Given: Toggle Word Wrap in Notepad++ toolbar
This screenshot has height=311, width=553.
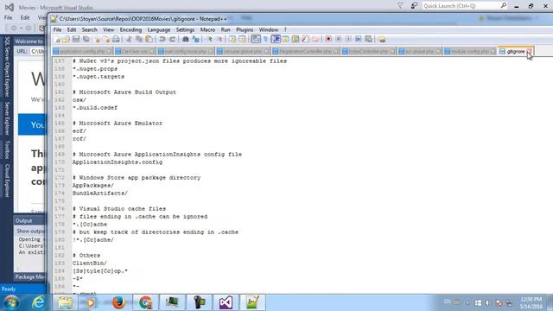Looking at the screenshot, I should click(256, 39).
